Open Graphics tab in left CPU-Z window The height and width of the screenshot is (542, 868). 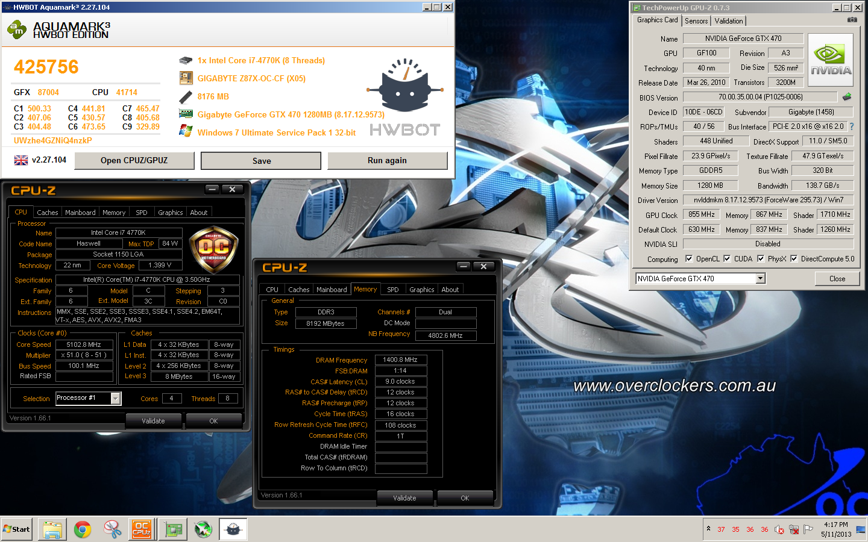(x=170, y=213)
